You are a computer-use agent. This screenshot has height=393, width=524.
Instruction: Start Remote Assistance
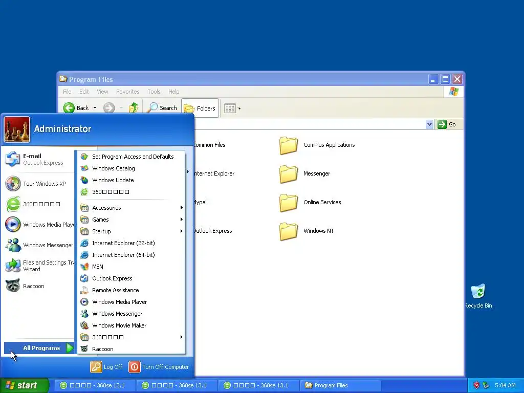131,290
